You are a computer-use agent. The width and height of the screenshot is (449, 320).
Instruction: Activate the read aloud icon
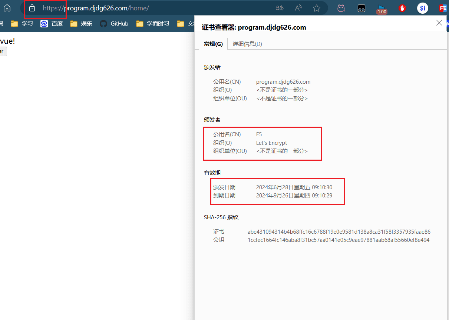click(x=298, y=8)
